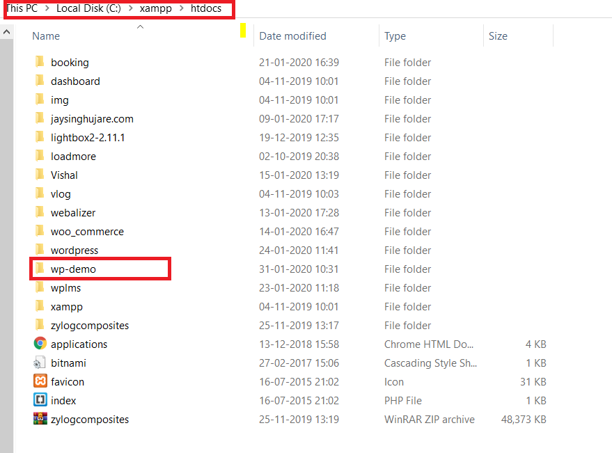
Task: Click date '13-12-2018 15:58' cell
Action: pyautogui.click(x=299, y=344)
